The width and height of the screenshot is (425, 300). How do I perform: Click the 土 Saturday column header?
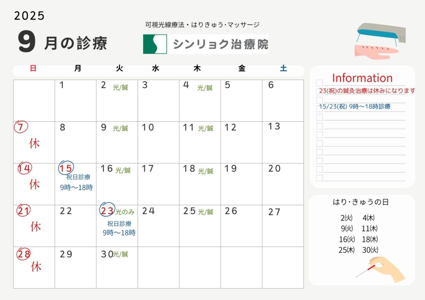(x=283, y=69)
